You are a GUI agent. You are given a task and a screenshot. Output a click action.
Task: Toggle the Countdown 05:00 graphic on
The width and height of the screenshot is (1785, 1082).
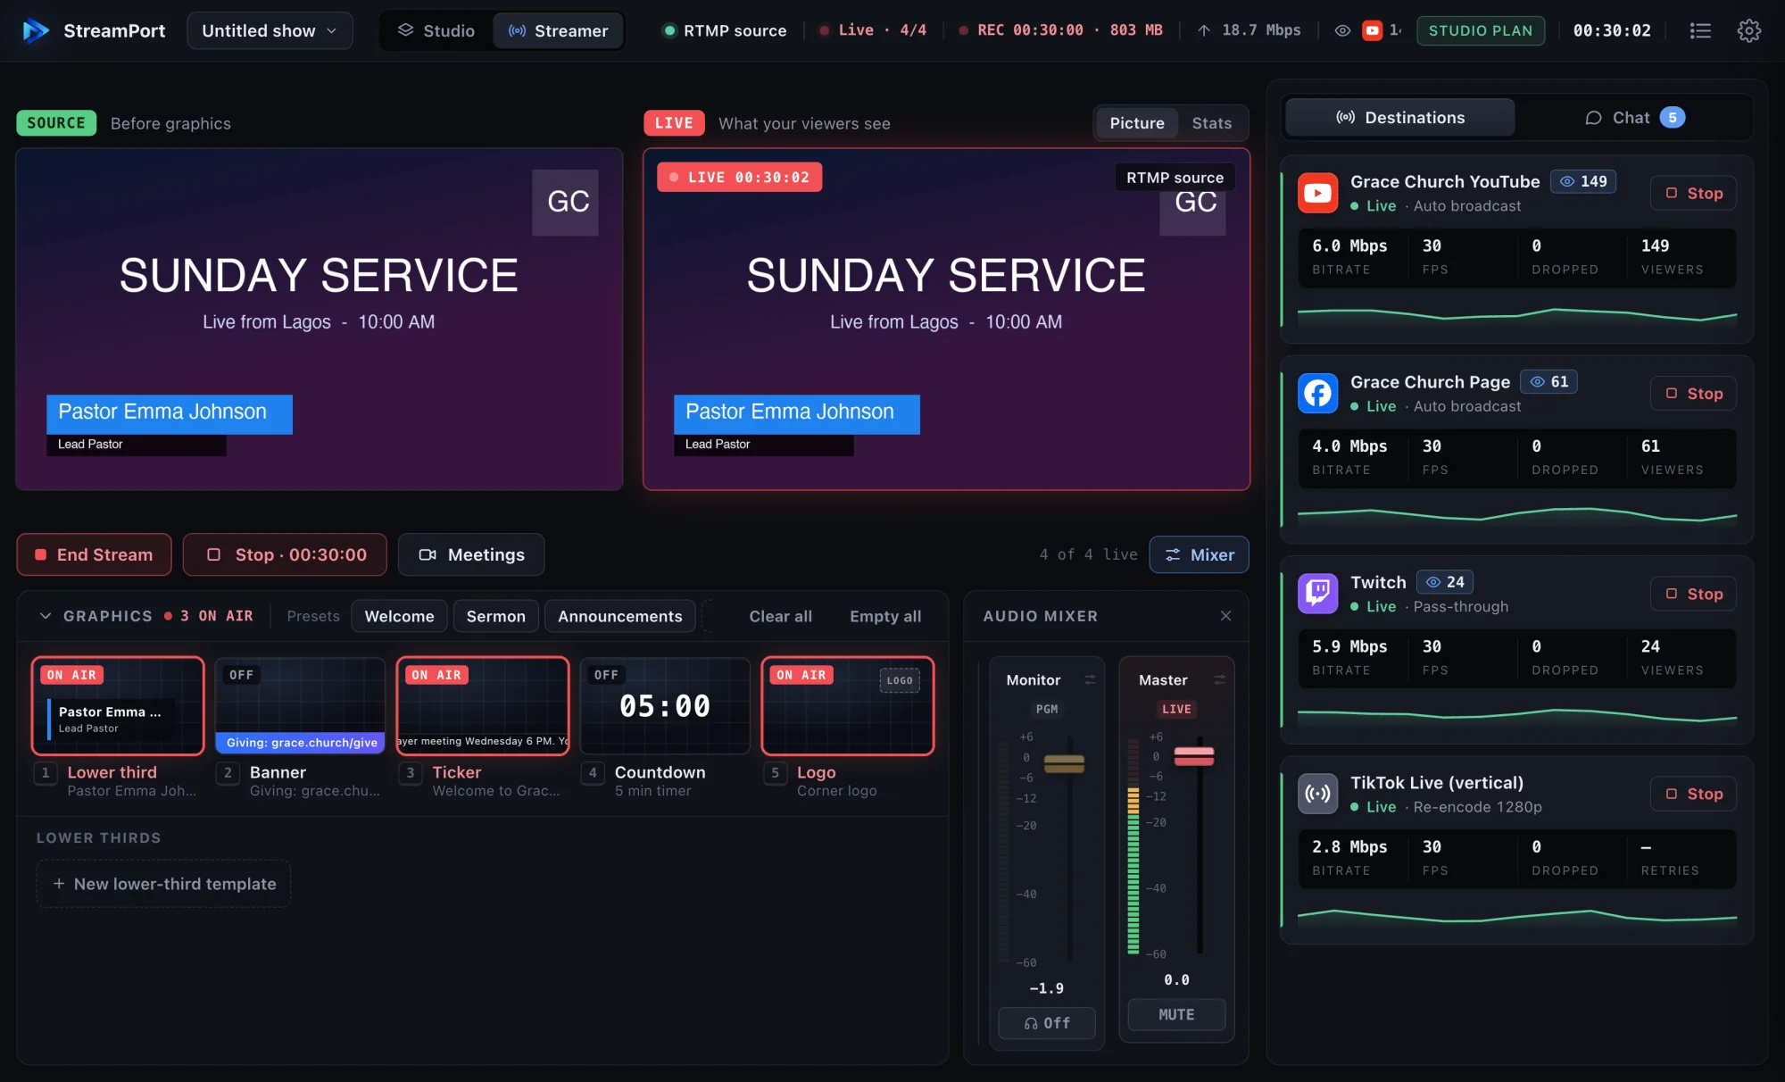(x=665, y=706)
